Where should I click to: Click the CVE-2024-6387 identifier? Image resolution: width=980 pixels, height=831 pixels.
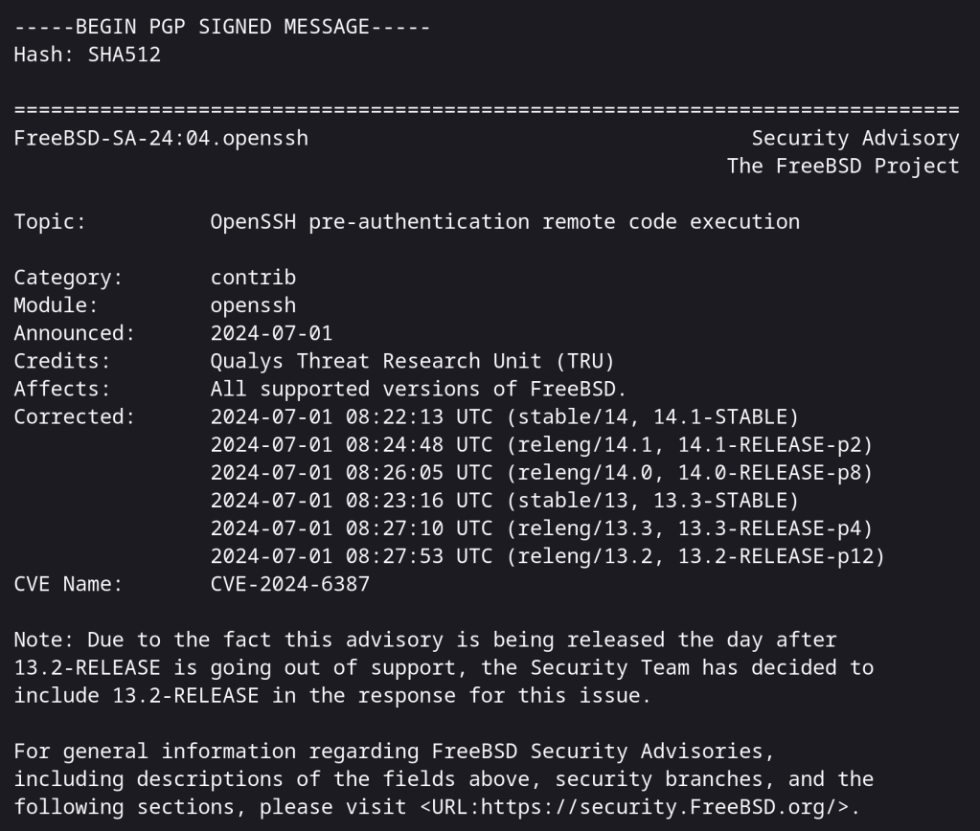289,583
